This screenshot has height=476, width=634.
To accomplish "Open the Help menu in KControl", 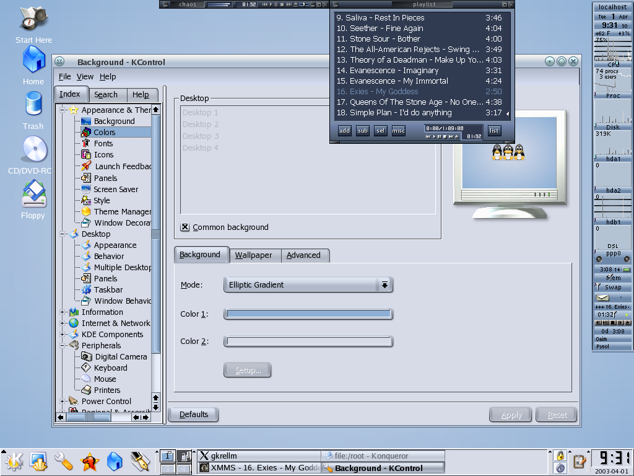I will pyautogui.click(x=108, y=76).
